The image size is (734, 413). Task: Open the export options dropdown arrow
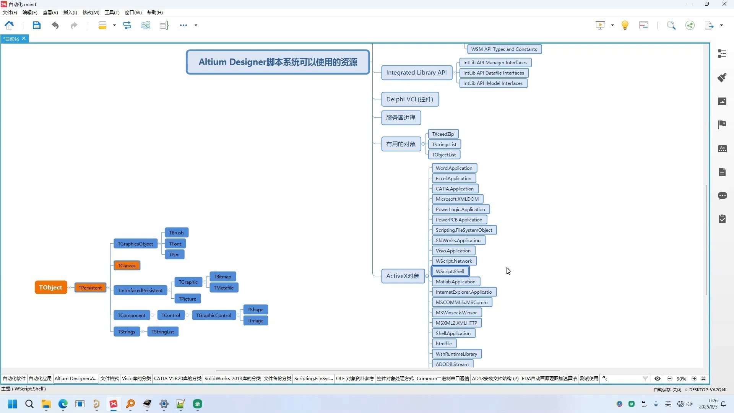click(x=721, y=25)
